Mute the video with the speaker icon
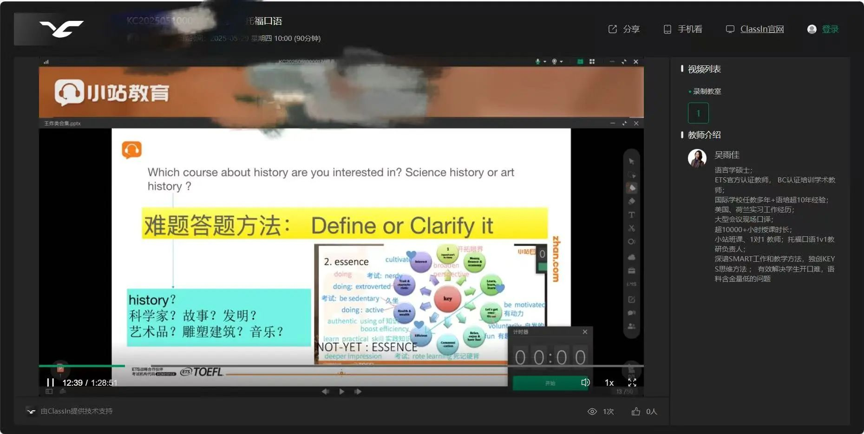Screen dimensions: 864x434 585,382
